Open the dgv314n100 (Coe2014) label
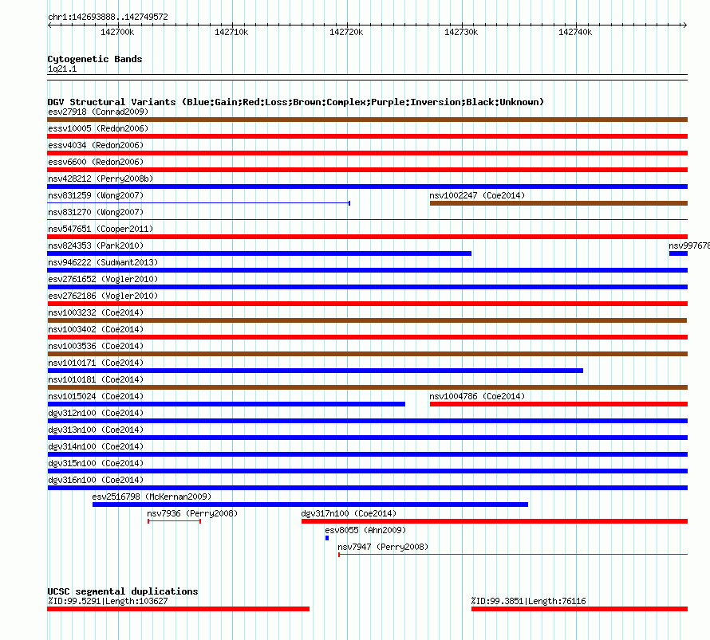Screen dimensions: 710x640 click(x=96, y=446)
